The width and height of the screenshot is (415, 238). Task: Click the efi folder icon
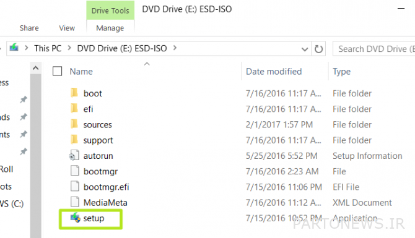point(74,109)
